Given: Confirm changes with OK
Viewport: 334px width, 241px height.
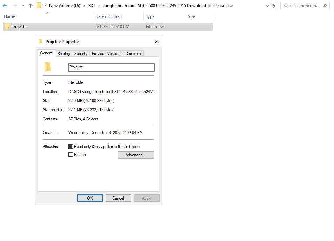Looking at the screenshot, I should [x=90, y=198].
